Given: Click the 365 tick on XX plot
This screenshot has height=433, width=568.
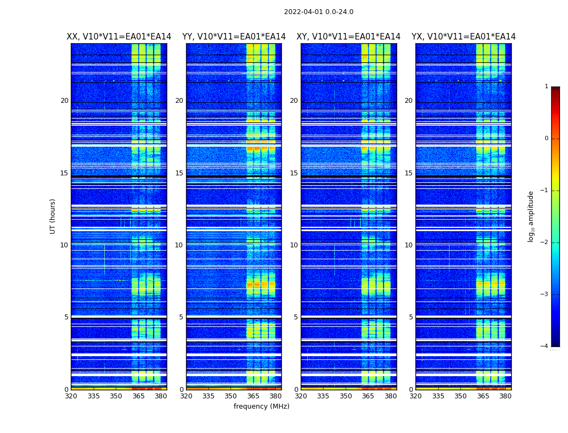Looking at the screenshot, I should pos(138,396).
